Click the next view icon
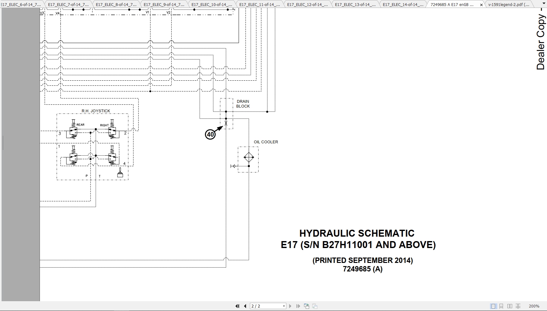Image resolution: width=547 pixels, height=311 pixels. (315, 306)
